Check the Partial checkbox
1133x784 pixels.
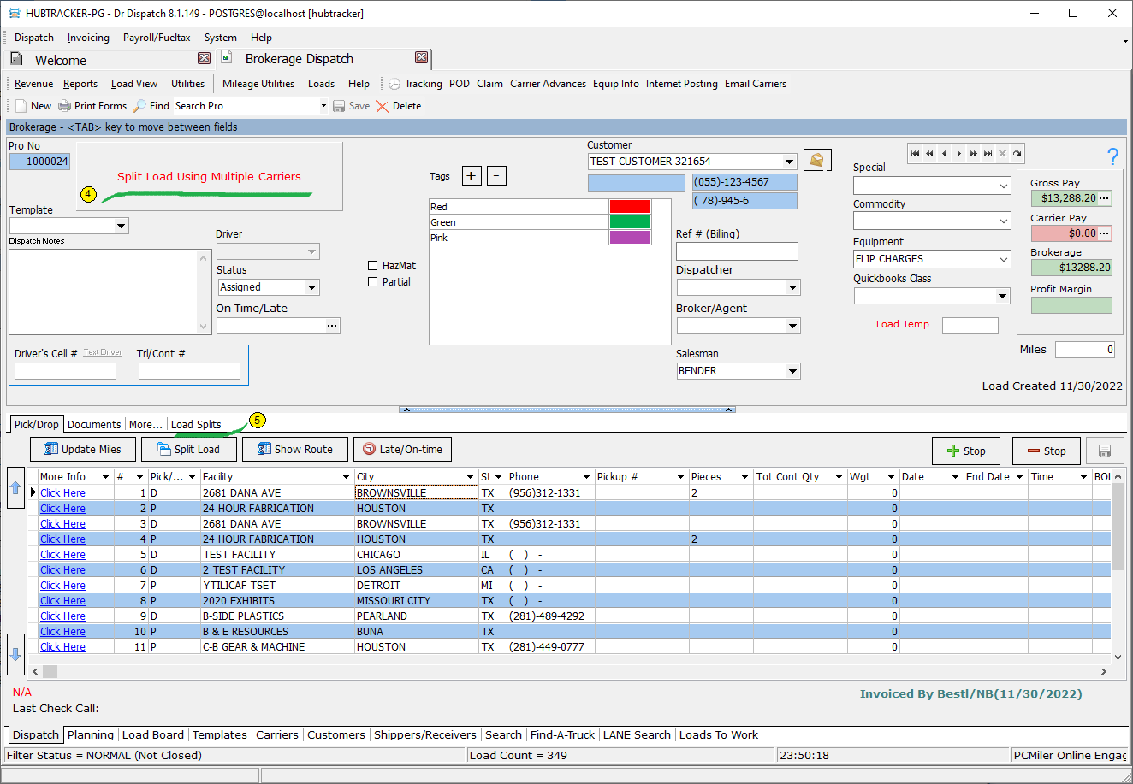point(372,282)
